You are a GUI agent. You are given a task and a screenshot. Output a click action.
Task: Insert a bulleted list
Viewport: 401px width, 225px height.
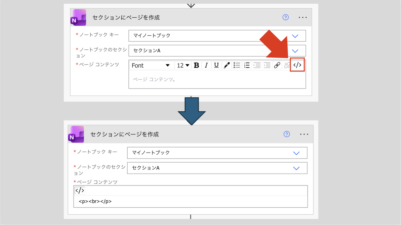click(237, 65)
